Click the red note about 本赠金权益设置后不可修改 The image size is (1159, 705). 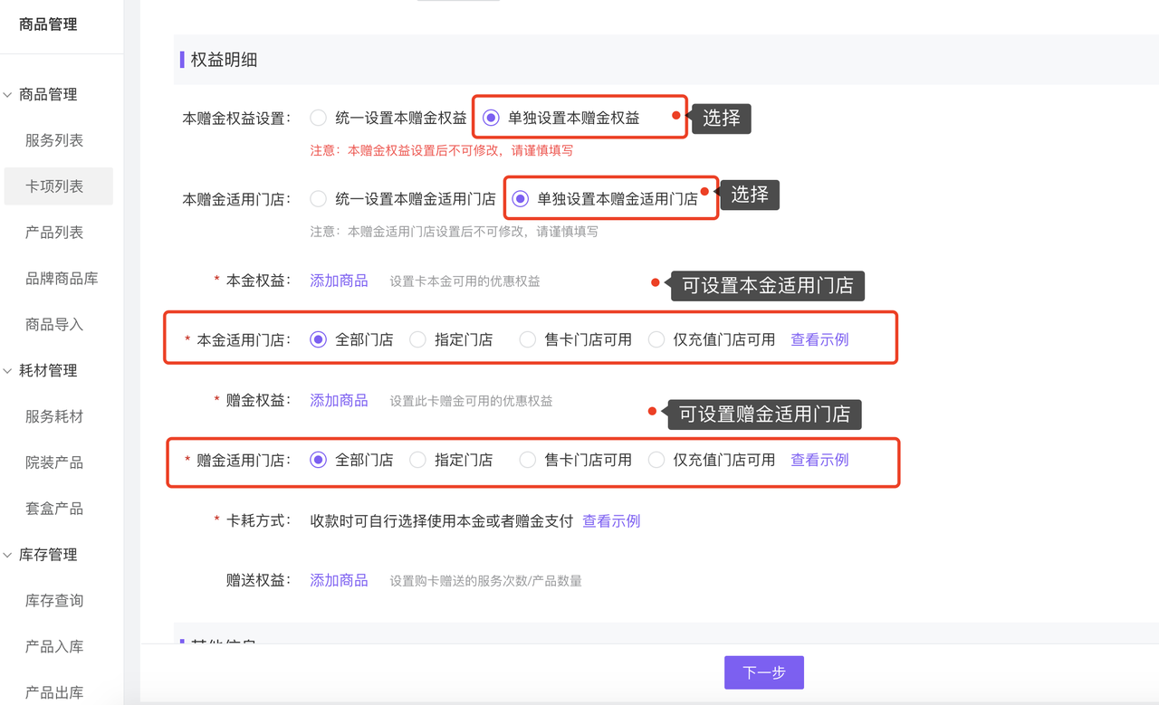442,150
